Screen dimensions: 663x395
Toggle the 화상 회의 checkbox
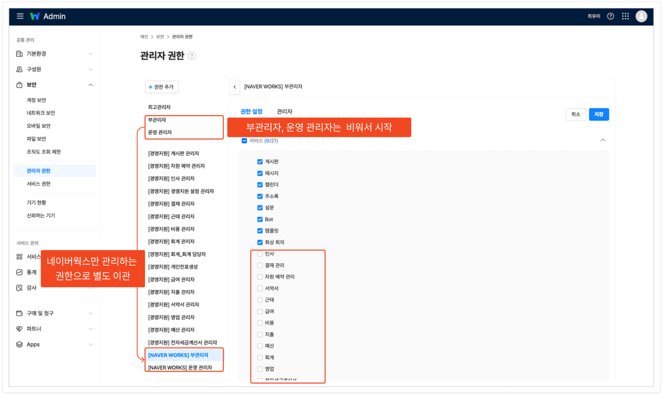(x=260, y=242)
